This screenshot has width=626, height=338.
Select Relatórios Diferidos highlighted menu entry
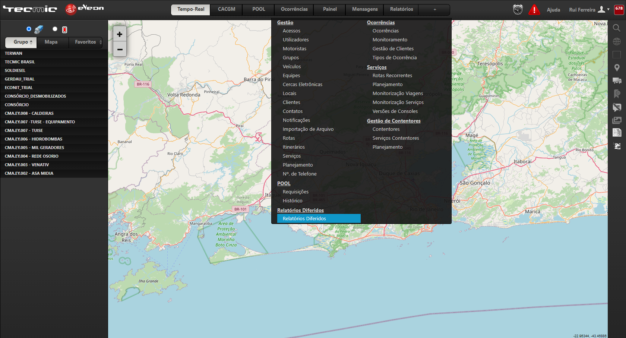pos(319,218)
